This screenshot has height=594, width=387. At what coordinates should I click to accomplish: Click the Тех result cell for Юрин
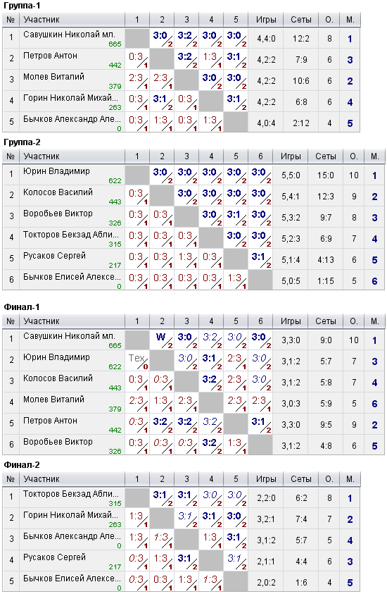pyautogui.click(x=137, y=361)
